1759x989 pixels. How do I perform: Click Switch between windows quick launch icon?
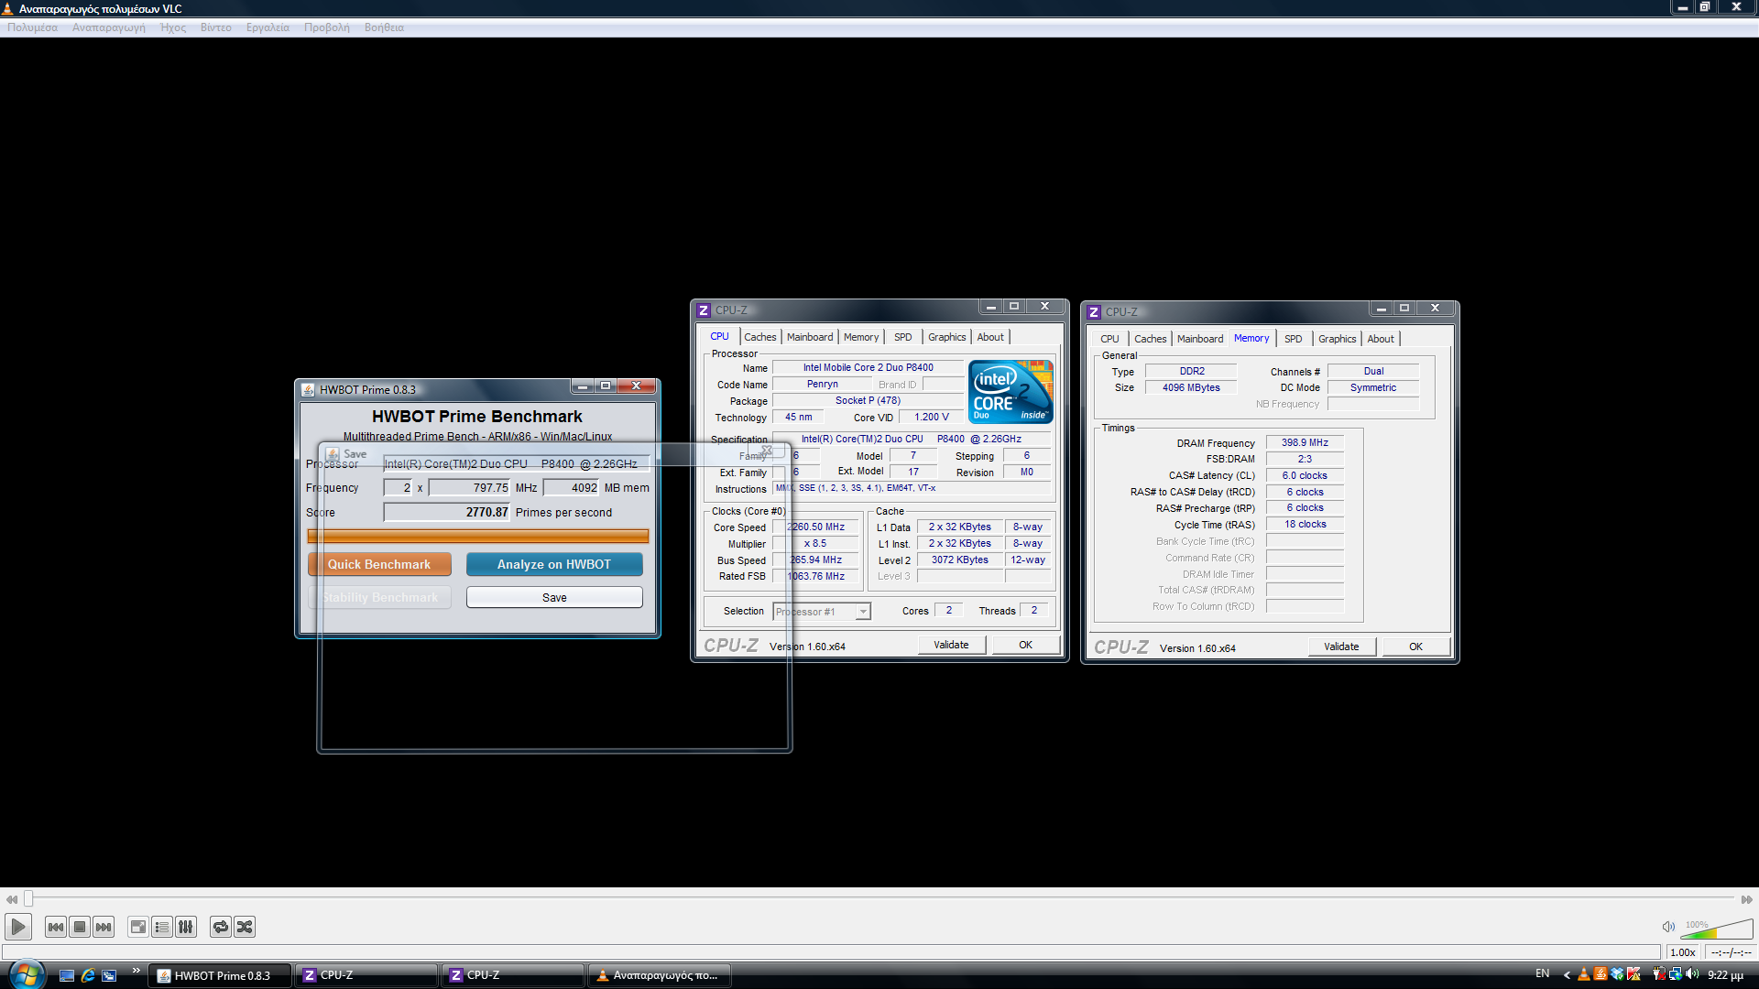point(109,975)
